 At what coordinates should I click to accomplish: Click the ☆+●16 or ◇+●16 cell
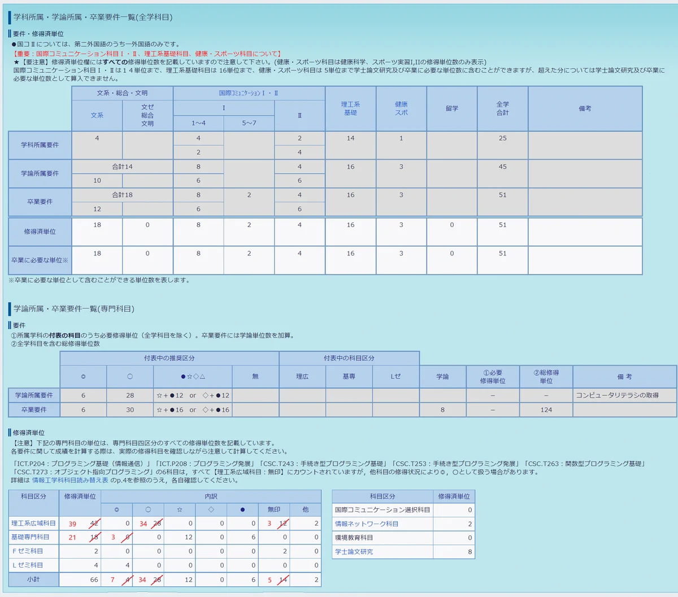click(193, 409)
